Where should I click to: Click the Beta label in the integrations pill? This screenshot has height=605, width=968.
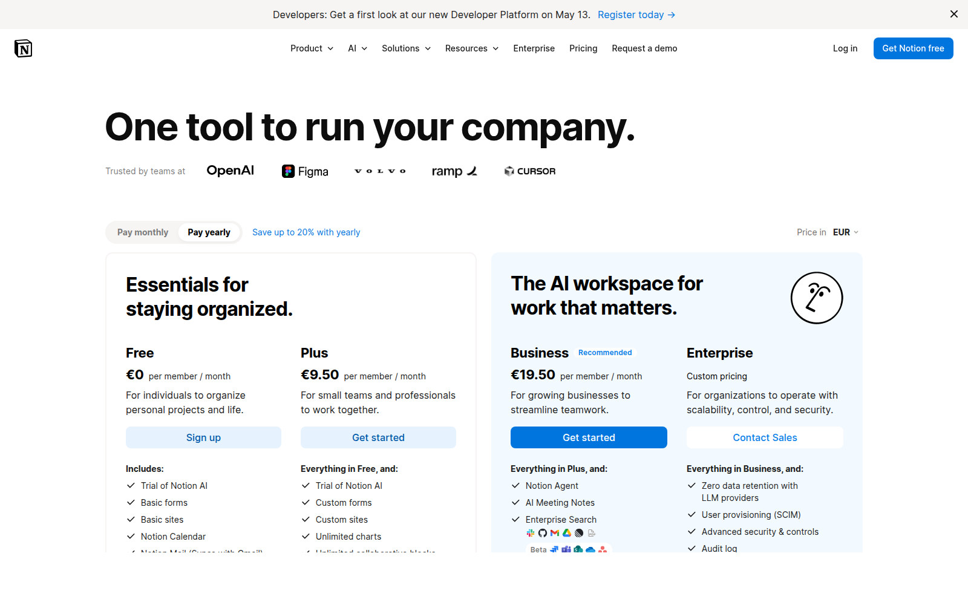coord(538,549)
